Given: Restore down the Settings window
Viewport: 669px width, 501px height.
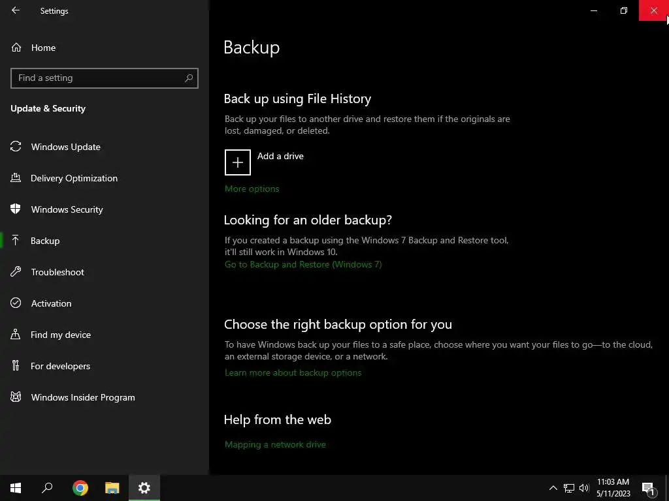Looking at the screenshot, I should tap(624, 10).
